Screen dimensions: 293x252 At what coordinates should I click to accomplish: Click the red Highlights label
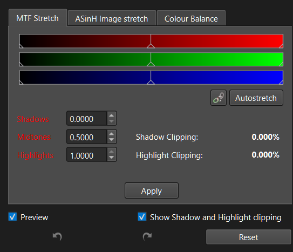point(35,155)
